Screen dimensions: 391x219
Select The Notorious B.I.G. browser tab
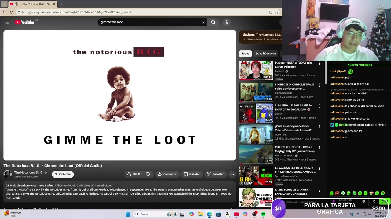[x=32, y=4]
